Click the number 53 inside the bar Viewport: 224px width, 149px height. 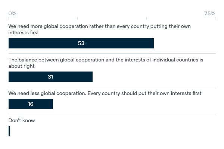(81, 43)
